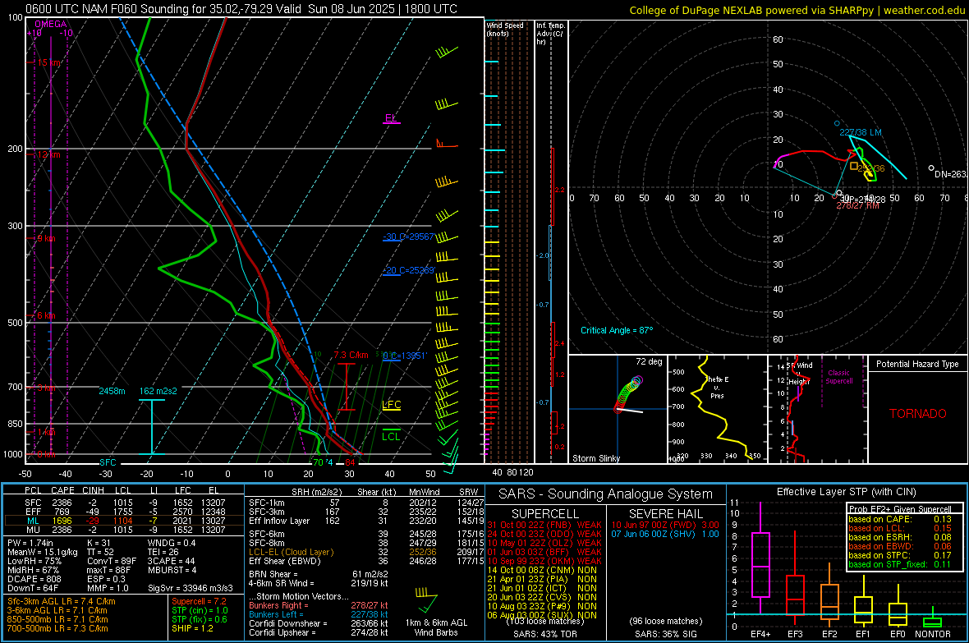The width and height of the screenshot is (969, 643).
Task: Click the Bunkers Left = 227/38 kt line
Action: (319, 614)
